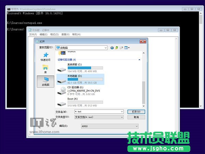Open the 文件(F) menu in Notepad
The height and width of the screenshot is (154, 205).
click(33, 35)
